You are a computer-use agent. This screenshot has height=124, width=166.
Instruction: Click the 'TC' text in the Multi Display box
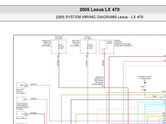click(x=23, y=114)
